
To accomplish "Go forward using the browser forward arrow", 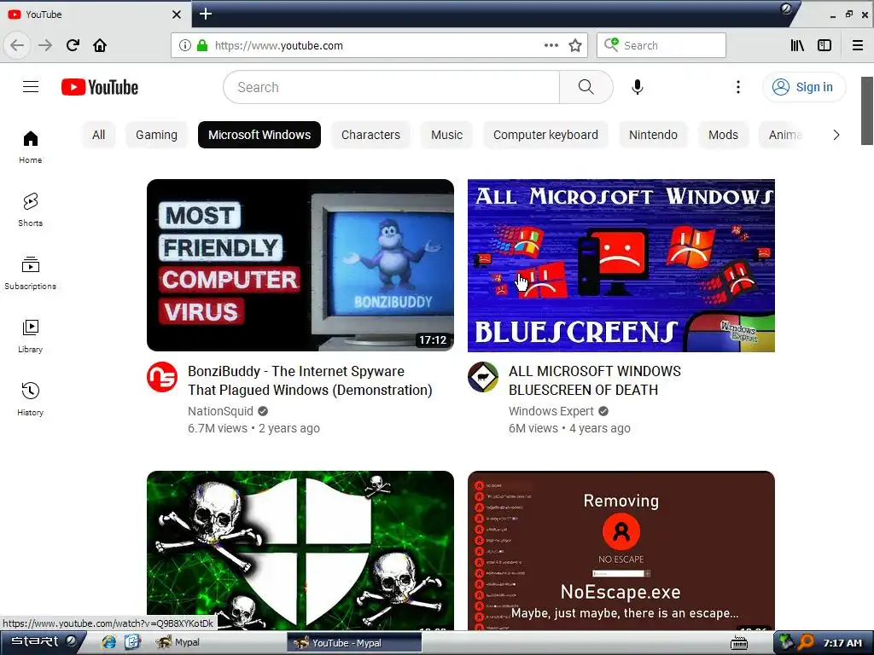I will pyautogui.click(x=45, y=45).
